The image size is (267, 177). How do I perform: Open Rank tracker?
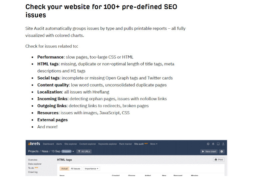click(x=125, y=144)
